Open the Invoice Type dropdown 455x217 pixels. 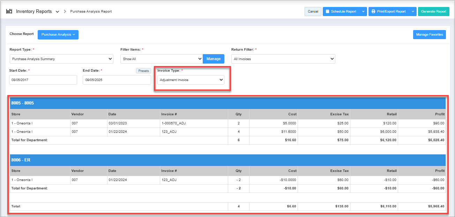point(191,80)
